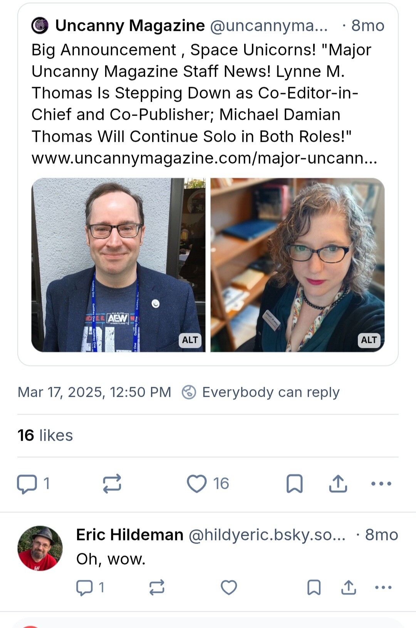Show ALT text for the man's photo

tap(190, 340)
